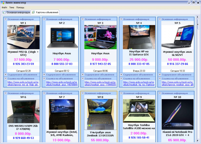The height and width of the screenshot is (144, 201).
Task: Click the vertical scrollbar thumb
Action: coord(198,24)
